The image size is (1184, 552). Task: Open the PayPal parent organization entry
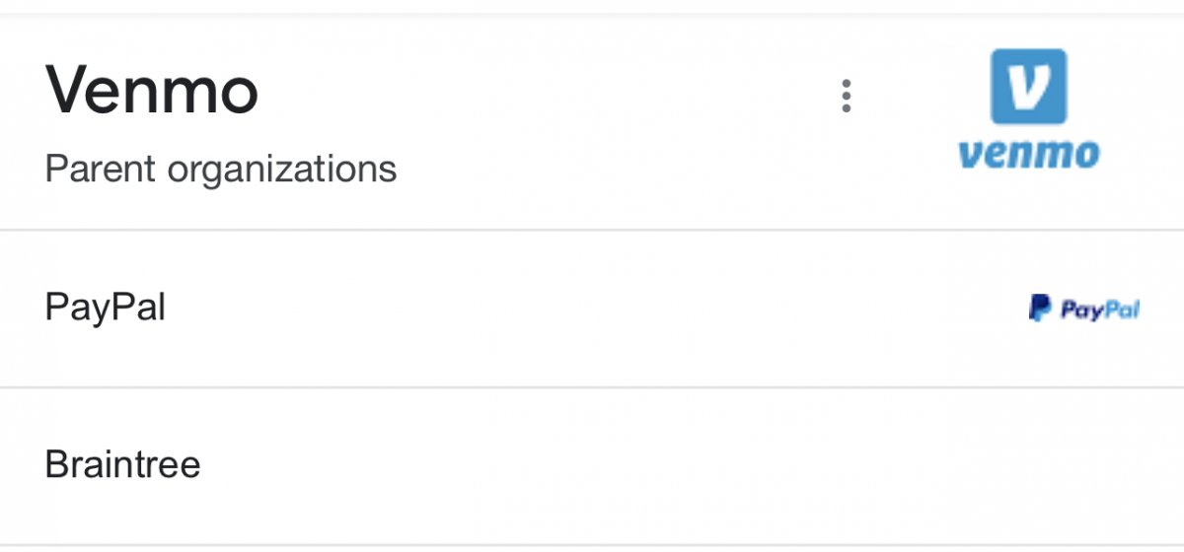coord(592,309)
